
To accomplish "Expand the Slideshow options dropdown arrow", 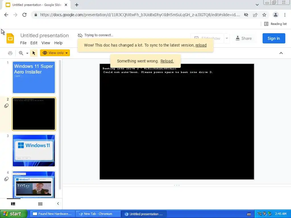I will coord(226,38).
